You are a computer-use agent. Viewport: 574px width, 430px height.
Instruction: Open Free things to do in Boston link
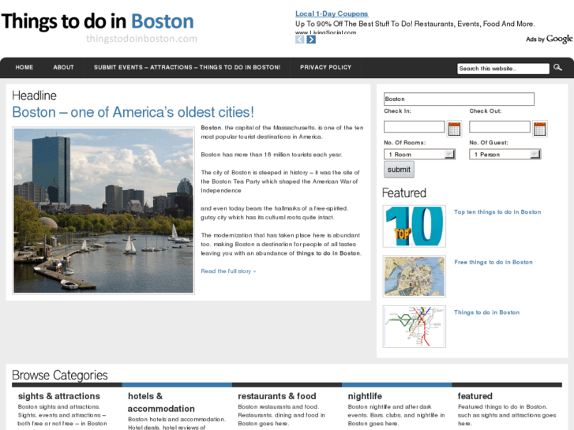[x=493, y=262]
